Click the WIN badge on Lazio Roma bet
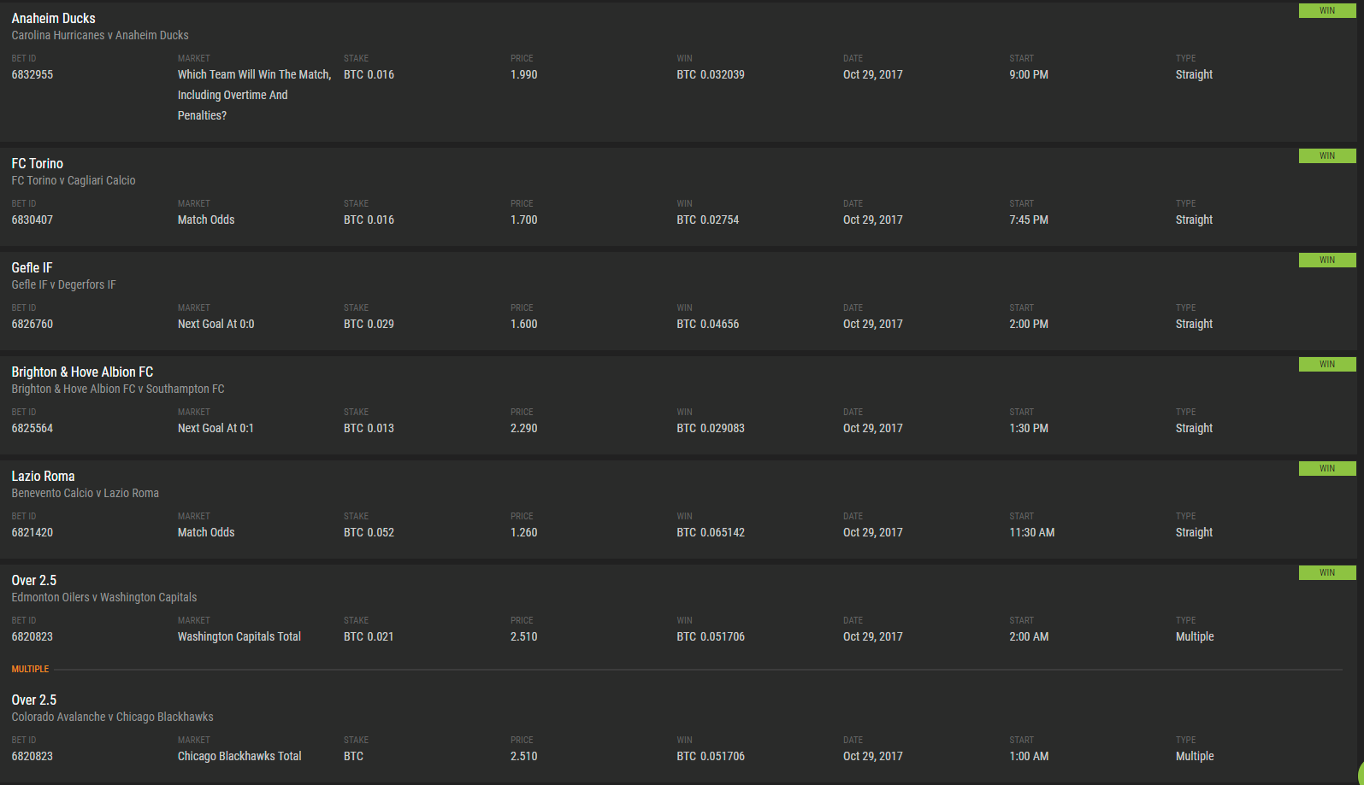Screen dimensions: 1364x785 [1326, 469]
